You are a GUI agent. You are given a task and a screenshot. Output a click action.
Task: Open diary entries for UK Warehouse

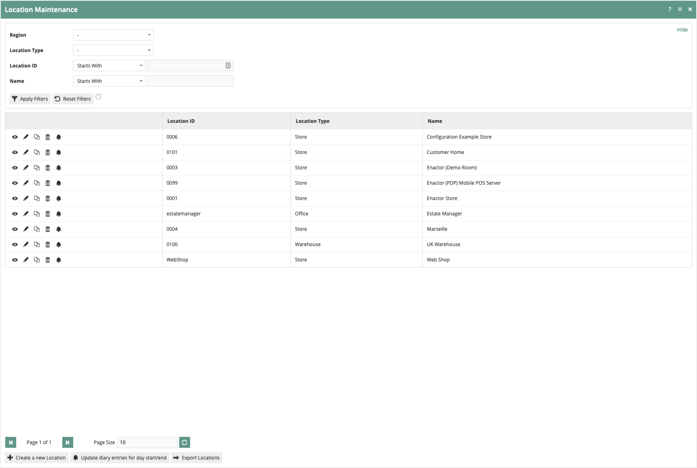59,244
